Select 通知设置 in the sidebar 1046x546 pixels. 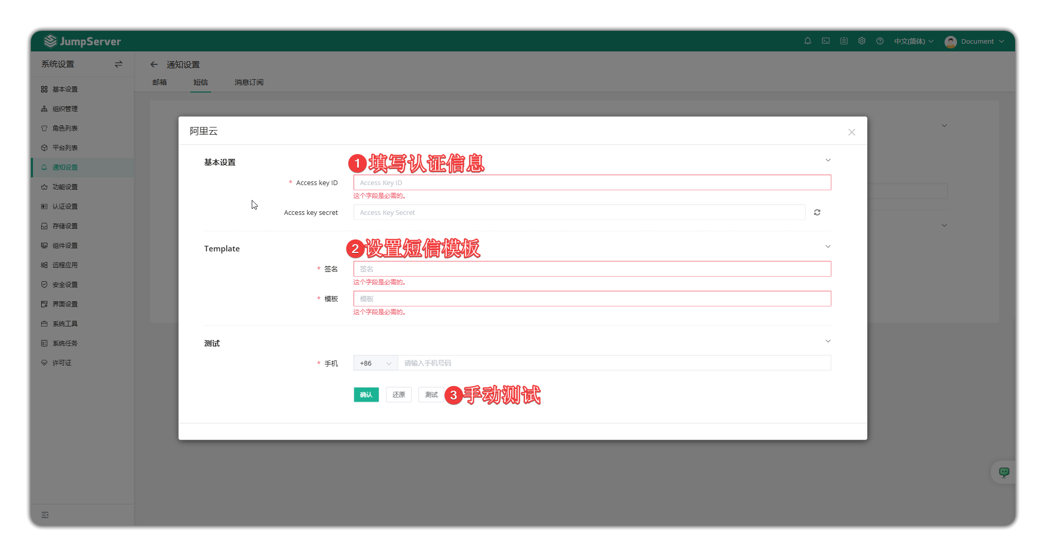pos(82,168)
